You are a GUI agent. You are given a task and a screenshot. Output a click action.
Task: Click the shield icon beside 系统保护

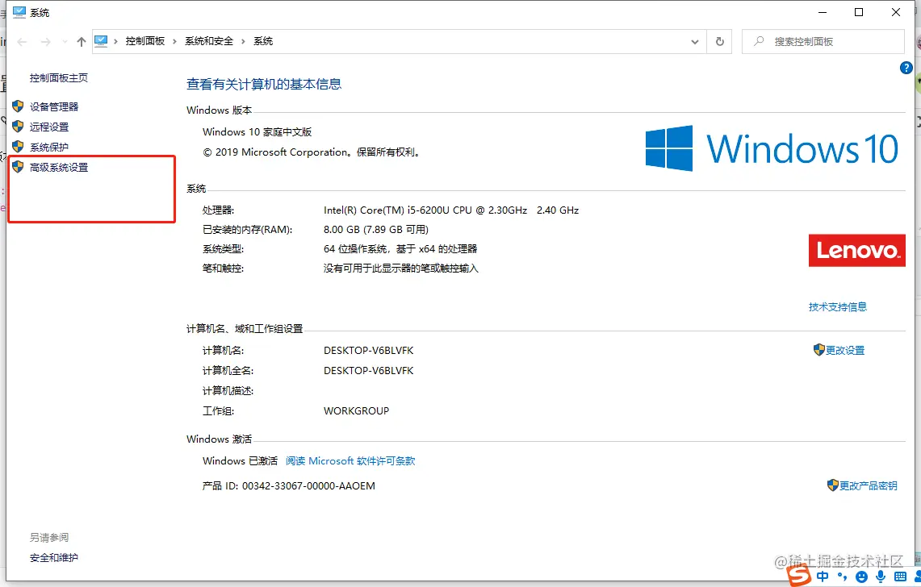pyautogui.click(x=18, y=147)
